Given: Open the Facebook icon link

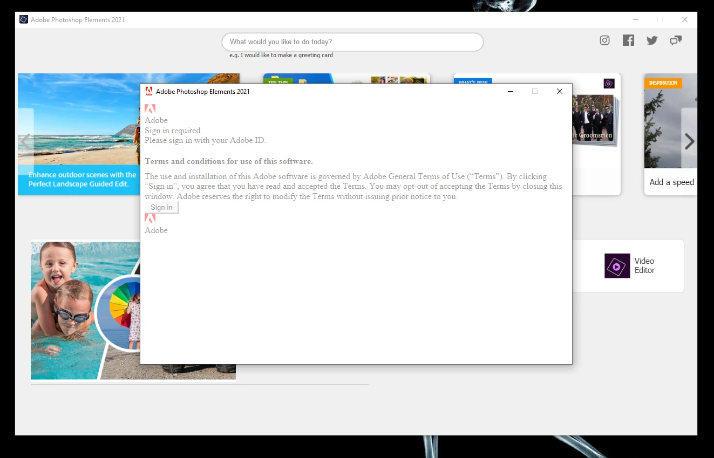Looking at the screenshot, I should click(628, 40).
